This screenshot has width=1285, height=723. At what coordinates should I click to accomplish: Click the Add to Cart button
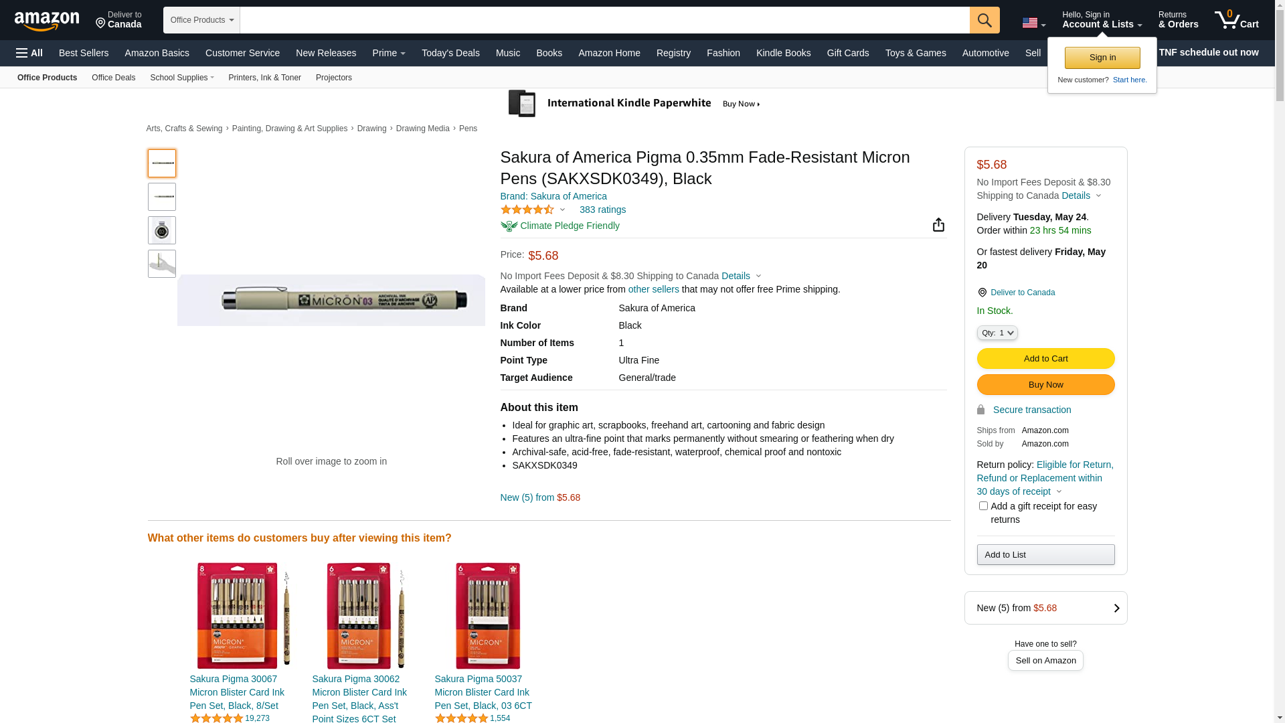1045,359
